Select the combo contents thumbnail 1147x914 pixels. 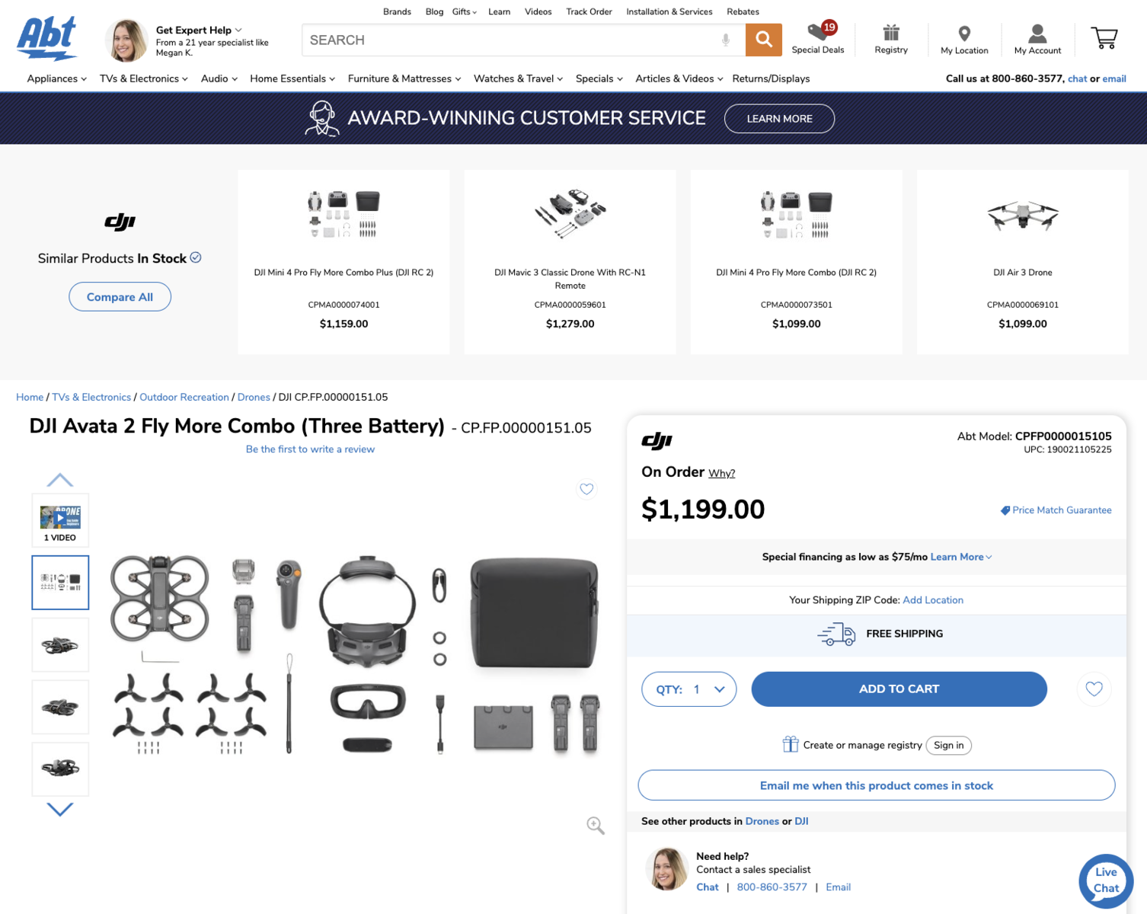coord(60,583)
